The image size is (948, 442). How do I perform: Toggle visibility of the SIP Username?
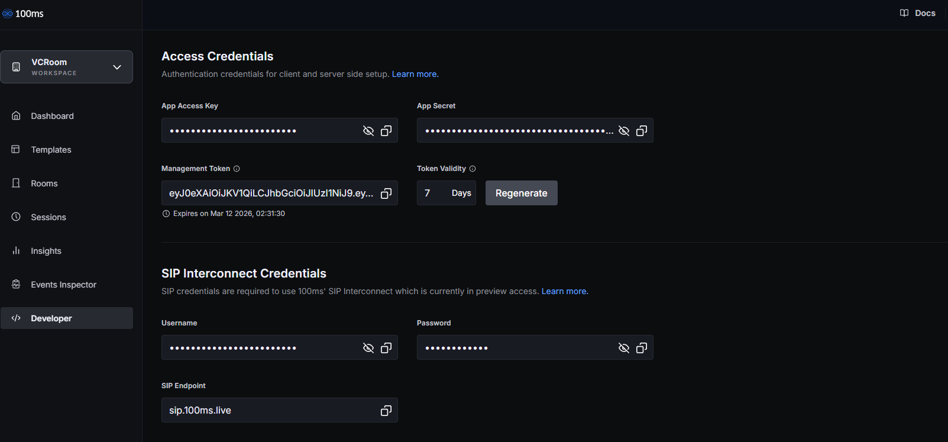[368, 348]
